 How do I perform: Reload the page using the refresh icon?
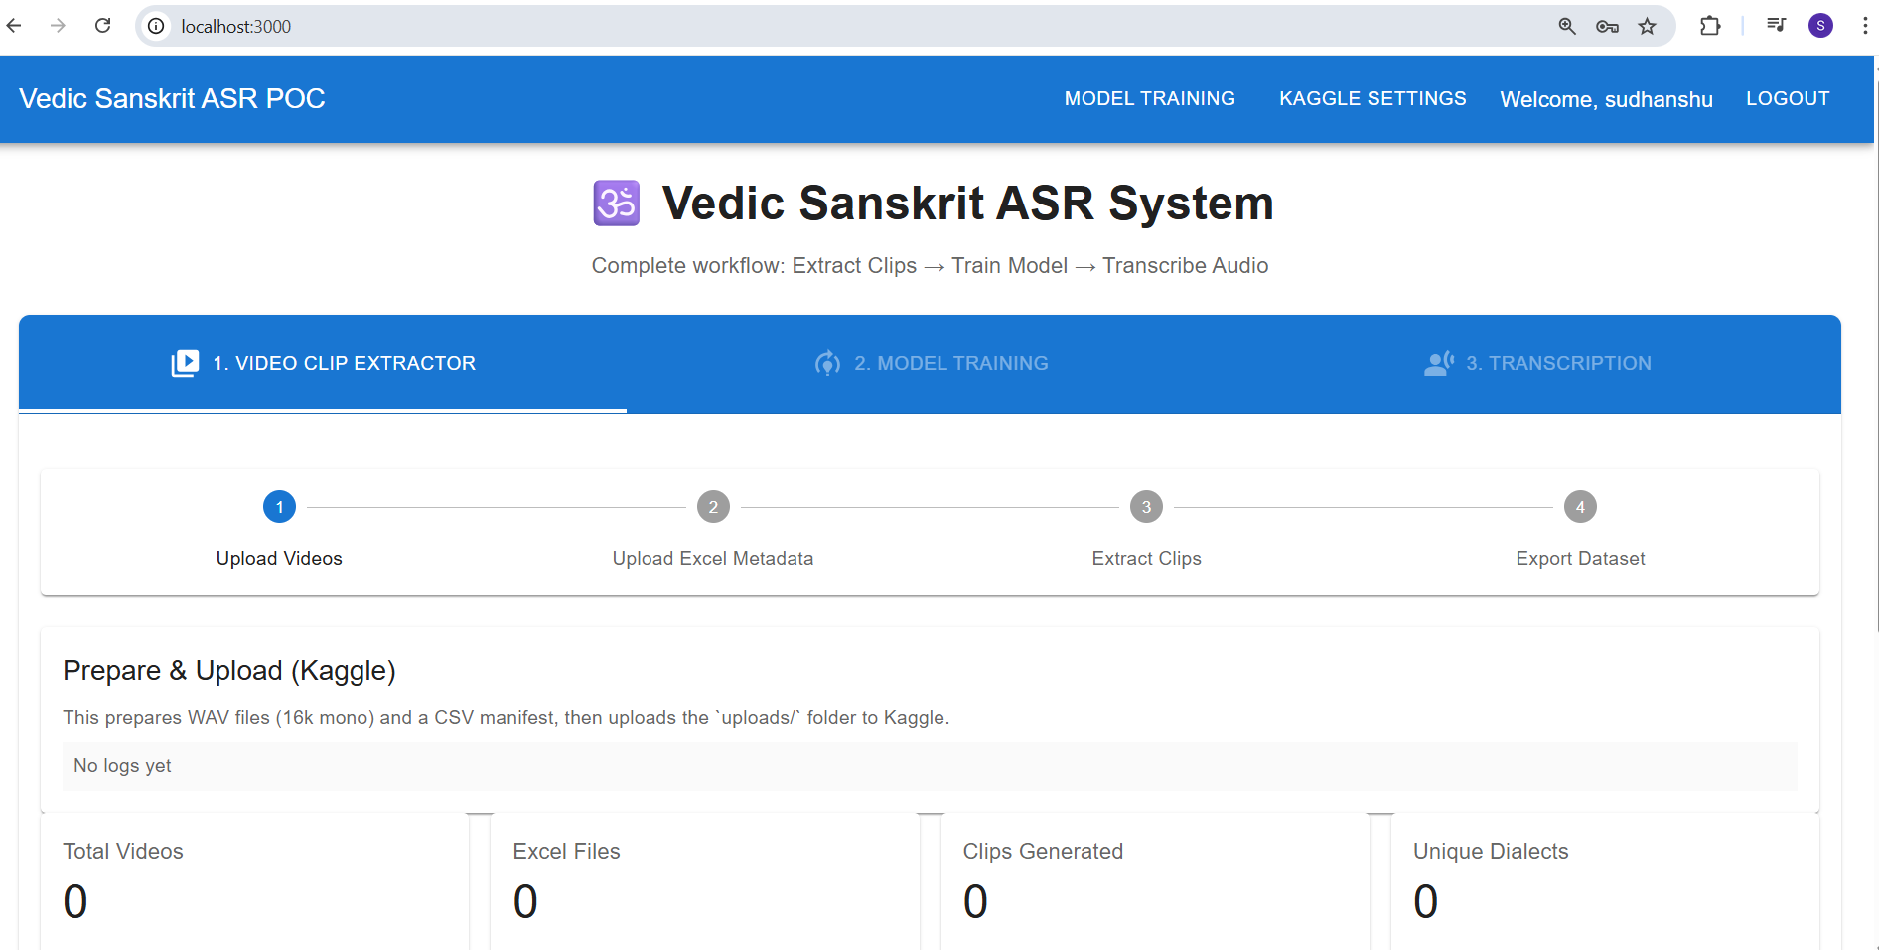(x=102, y=25)
